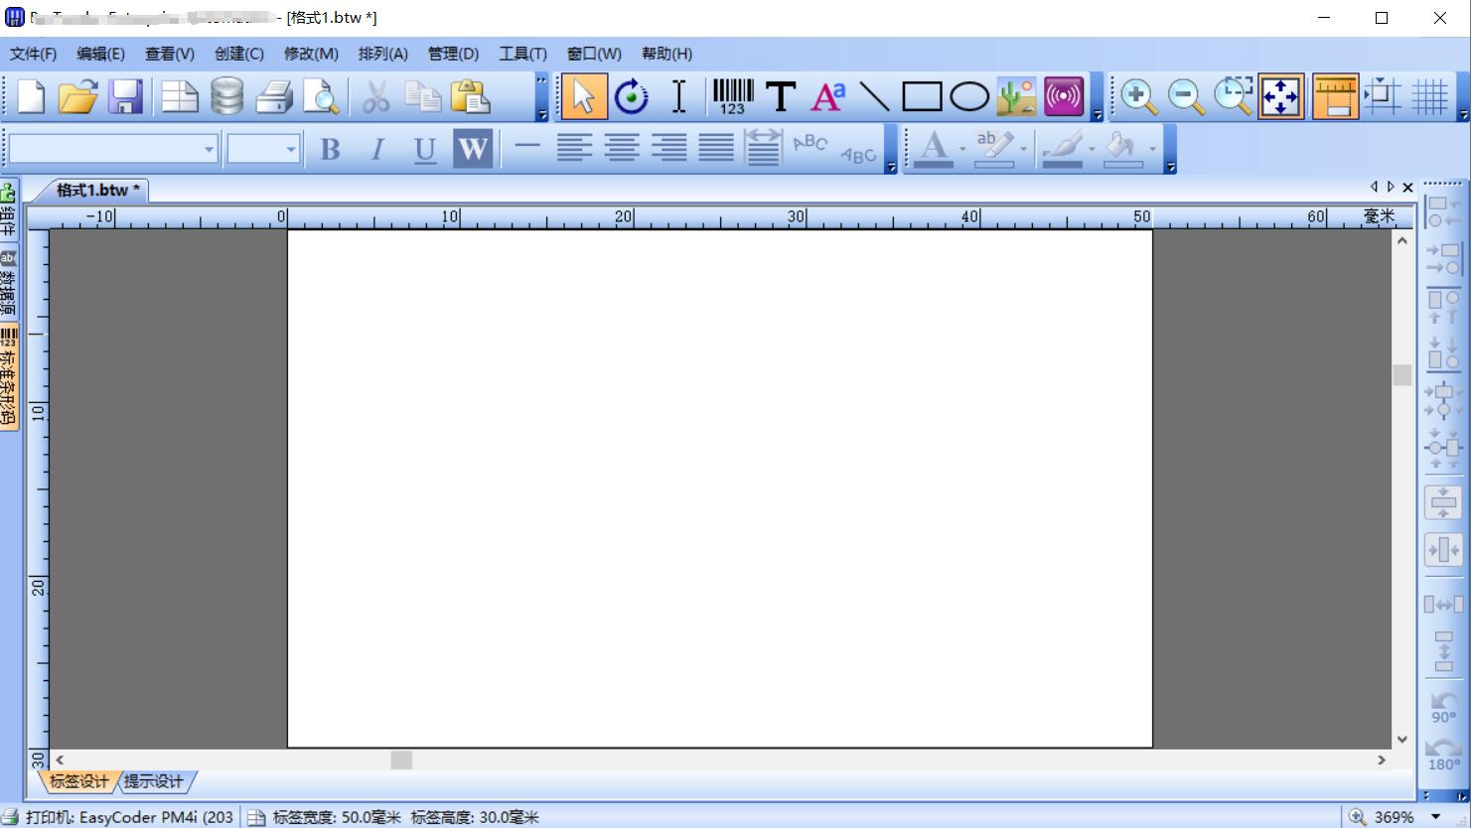Open the 数据源 side panel
The image size is (1471, 828).
(9, 281)
